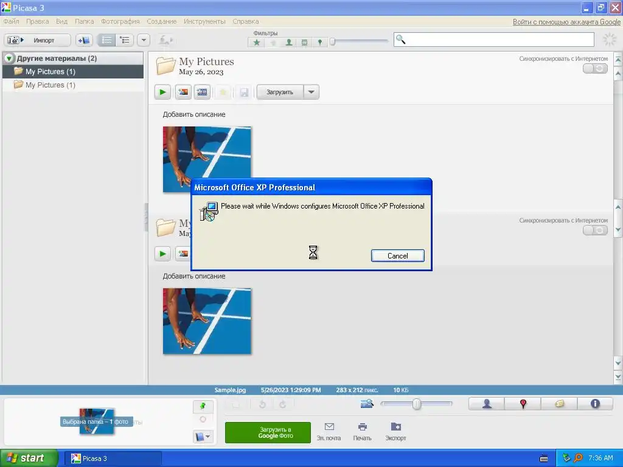The height and width of the screenshot is (467, 623).
Task: Cancel the Office XP configuration dialog
Action: pyautogui.click(x=398, y=256)
